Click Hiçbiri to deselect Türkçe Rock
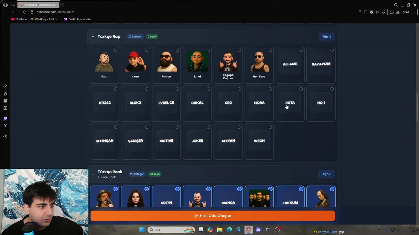The width and height of the screenshot is (419, 235). 326,174
